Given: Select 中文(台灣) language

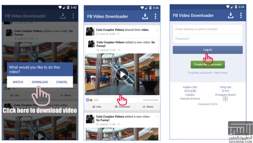Looking at the screenshot, I should click(190, 91).
